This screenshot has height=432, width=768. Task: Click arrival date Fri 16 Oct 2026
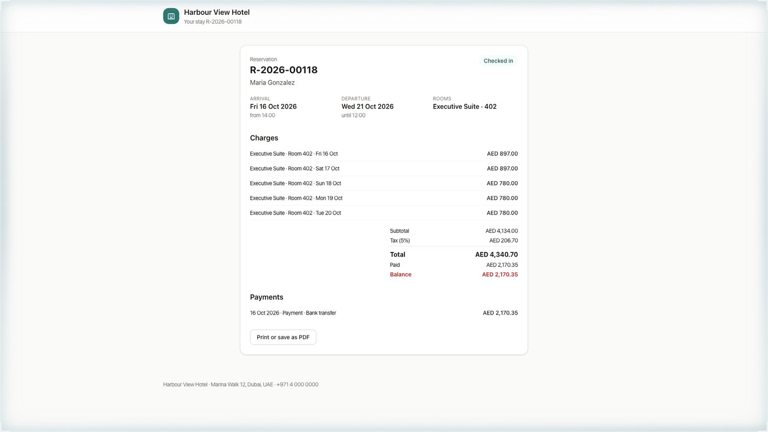[273, 106]
